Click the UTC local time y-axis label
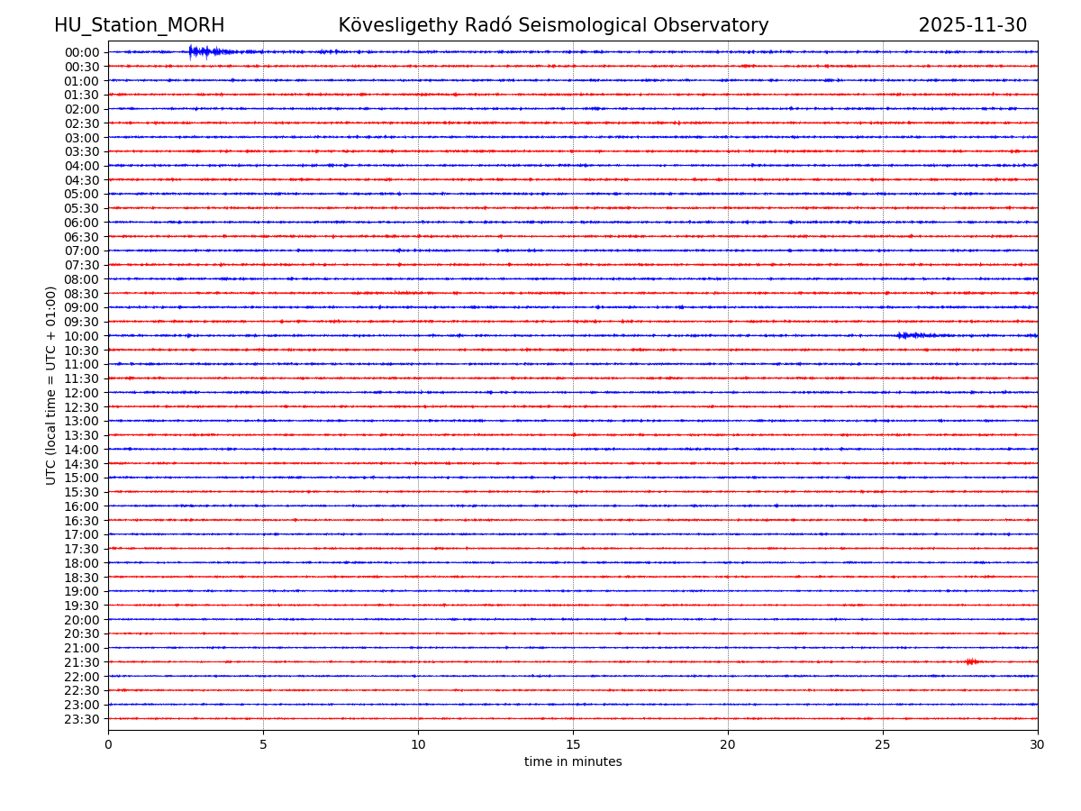 51,385
